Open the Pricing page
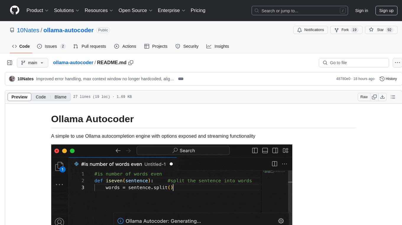Viewport: 402px width, 225px height. [198, 10]
